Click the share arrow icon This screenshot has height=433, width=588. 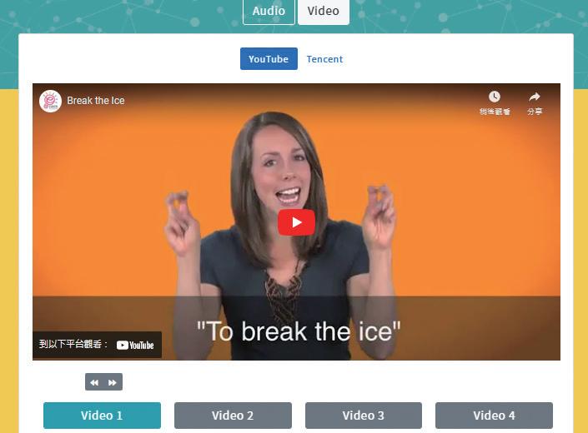(535, 97)
